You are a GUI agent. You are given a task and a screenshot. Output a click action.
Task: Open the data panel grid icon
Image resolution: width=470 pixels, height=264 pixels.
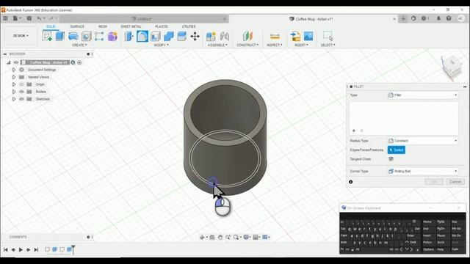[5, 18]
